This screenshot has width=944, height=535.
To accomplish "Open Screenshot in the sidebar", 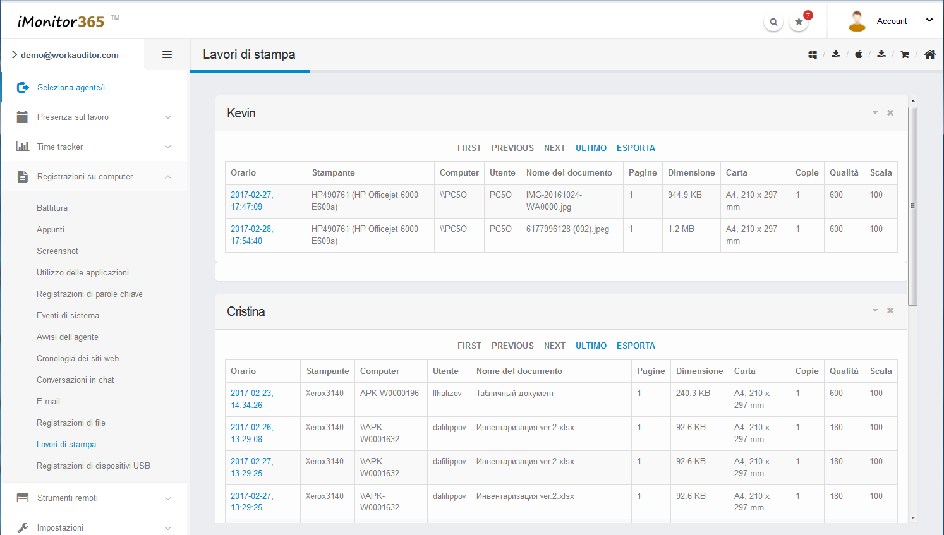I will (x=57, y=251).
